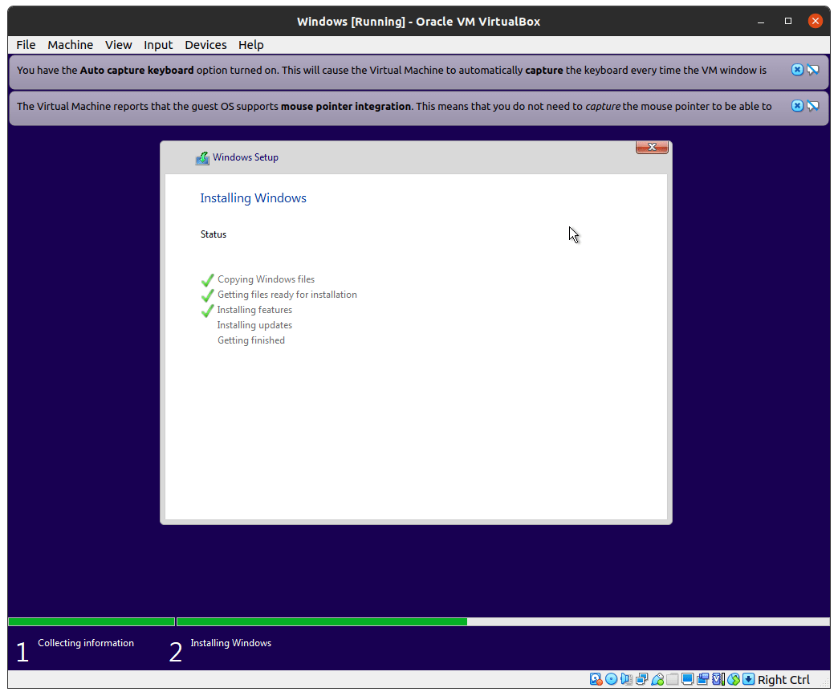Maximize the VirtualBox window
This screenshot has width=838, height=696.
pyautogui.click(x=787, y=22)
